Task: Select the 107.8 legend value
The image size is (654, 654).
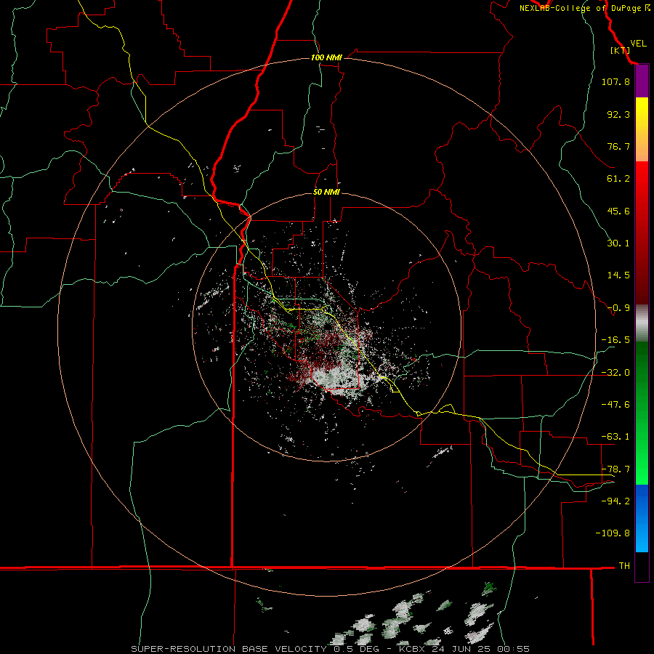Action: 615,81
